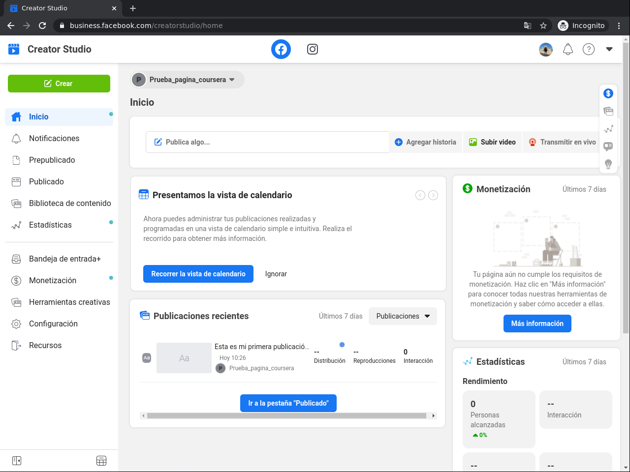
Task: Click the Prueba_pagina_coursera link under the post
Action: [261, 368]
